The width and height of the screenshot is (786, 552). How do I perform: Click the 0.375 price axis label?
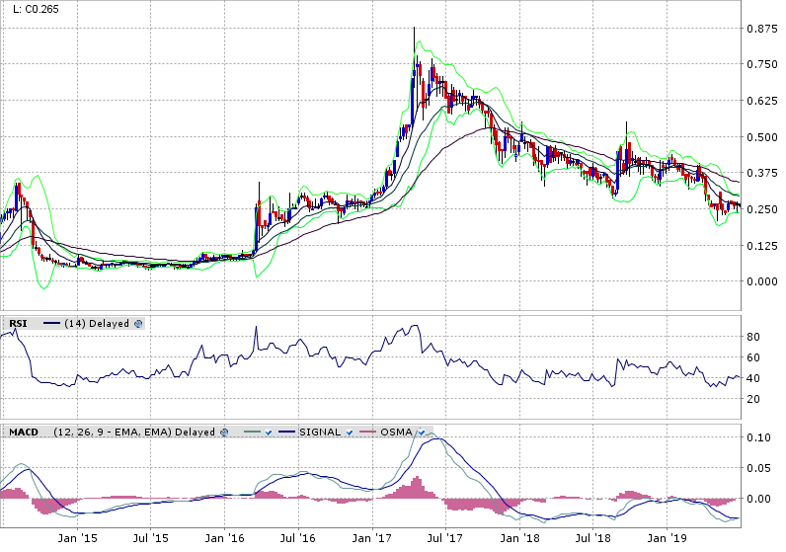click(x=762, y=173)
